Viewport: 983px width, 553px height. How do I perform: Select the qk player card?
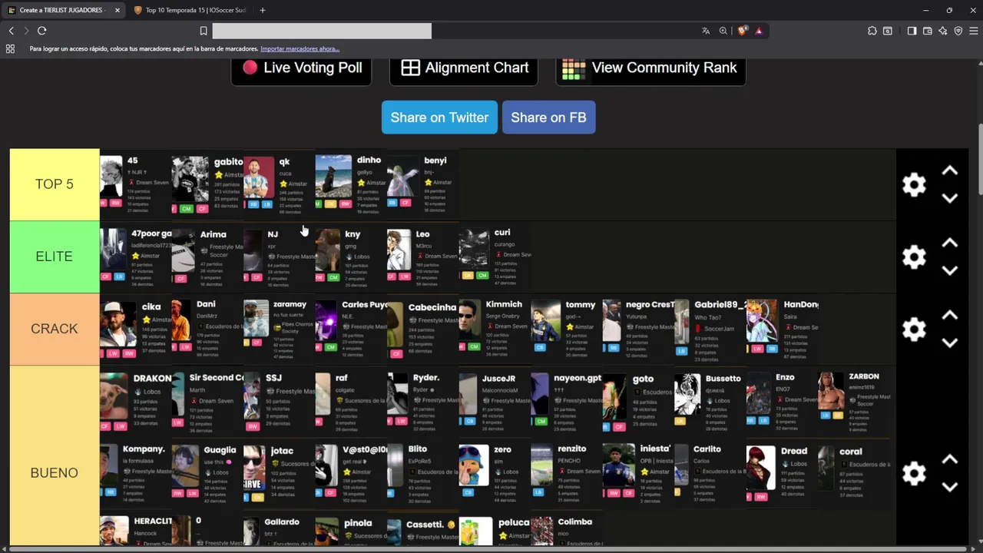pos(279,184)
